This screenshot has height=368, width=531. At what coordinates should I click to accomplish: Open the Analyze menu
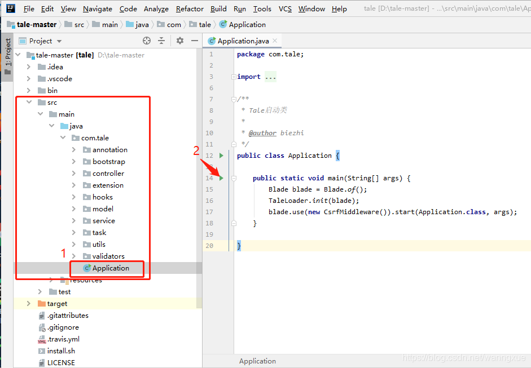[156, 9]
